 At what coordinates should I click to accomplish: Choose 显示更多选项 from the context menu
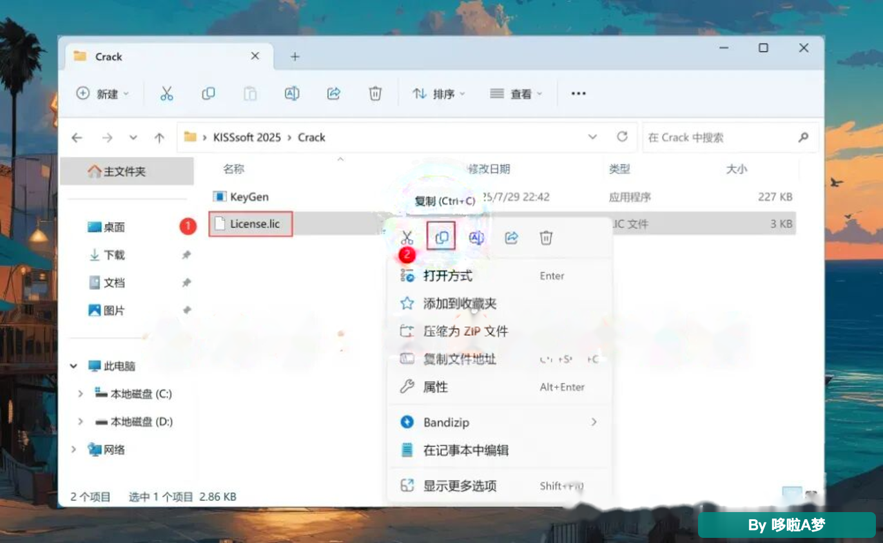click(500, 486)
